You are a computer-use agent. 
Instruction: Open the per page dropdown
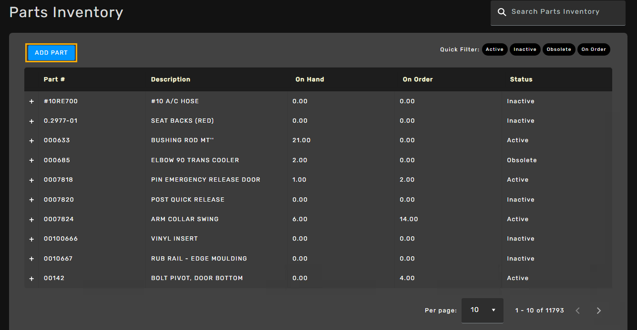point(482,310)
